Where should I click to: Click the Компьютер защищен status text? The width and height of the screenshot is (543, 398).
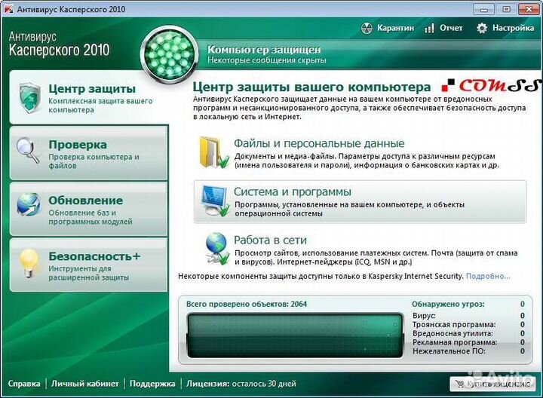[x=264, y=50]
